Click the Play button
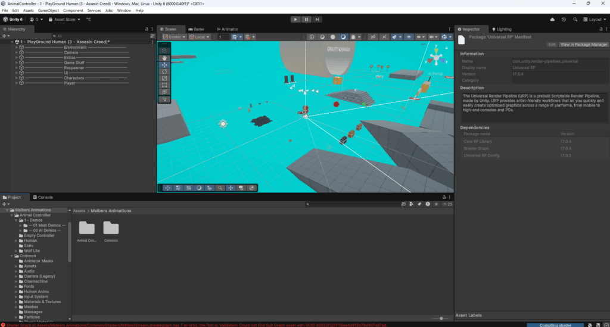 click(295, 20)
